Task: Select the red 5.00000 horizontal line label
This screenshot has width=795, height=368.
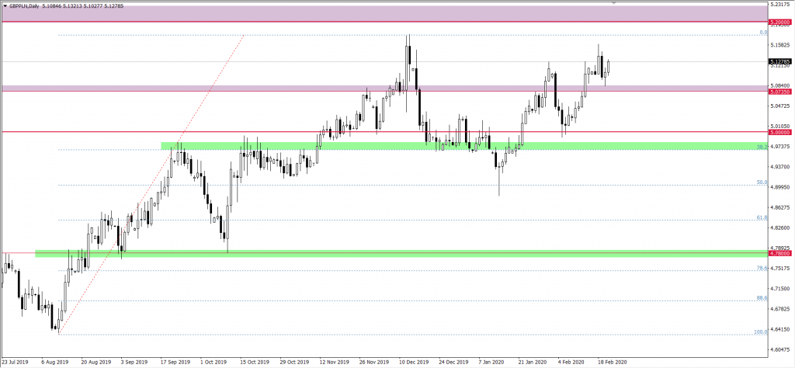Action: point(779,132)
